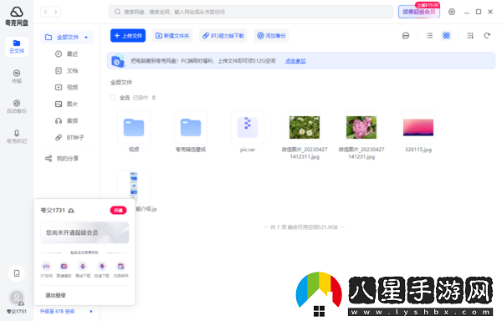Open the microphone notes section in sidebar

coord(17,136)
